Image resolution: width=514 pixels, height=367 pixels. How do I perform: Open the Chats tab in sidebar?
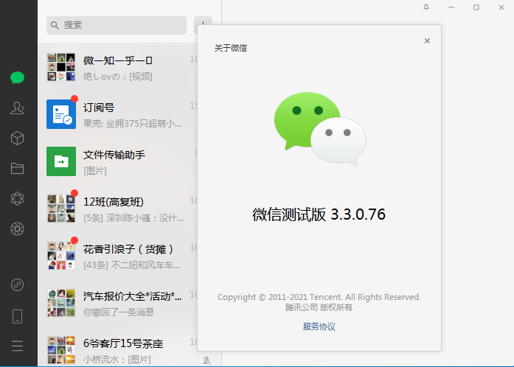point(17,77)
